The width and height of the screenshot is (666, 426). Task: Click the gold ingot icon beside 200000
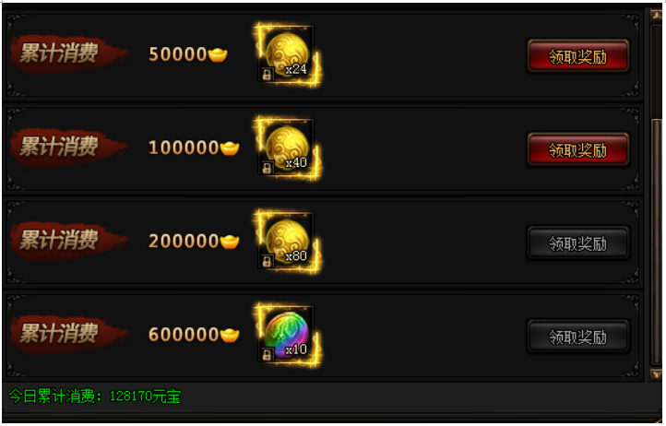230,242
